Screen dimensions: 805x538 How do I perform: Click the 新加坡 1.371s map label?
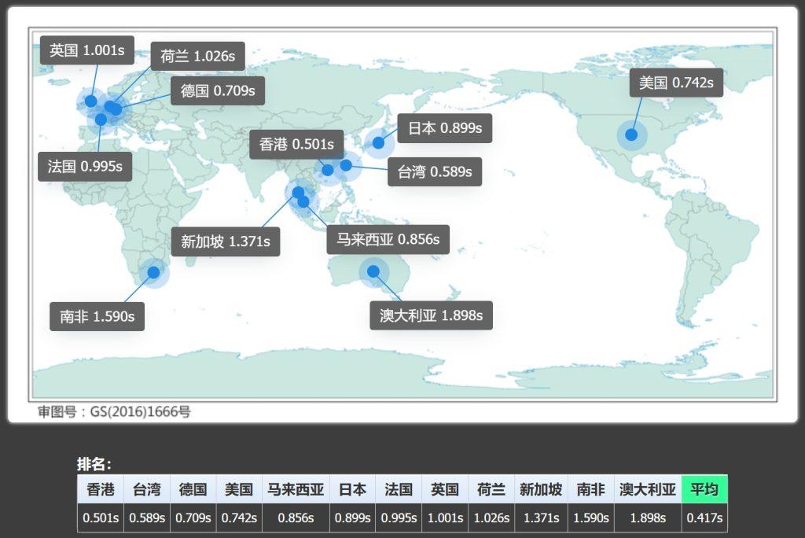[226, 241]
